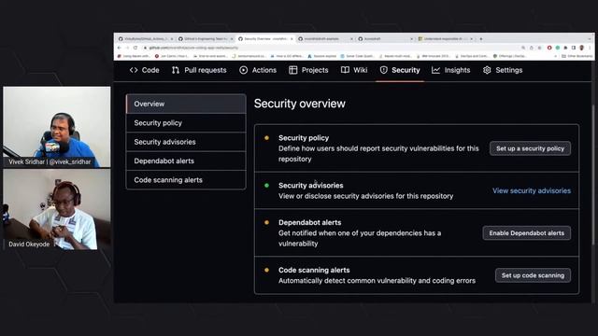
Task: Open the Insights tab
Action: coord(450,70)
